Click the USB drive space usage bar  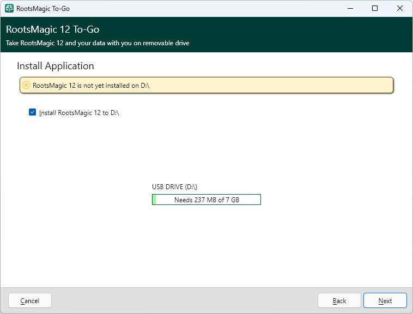[x=206, y=200]
